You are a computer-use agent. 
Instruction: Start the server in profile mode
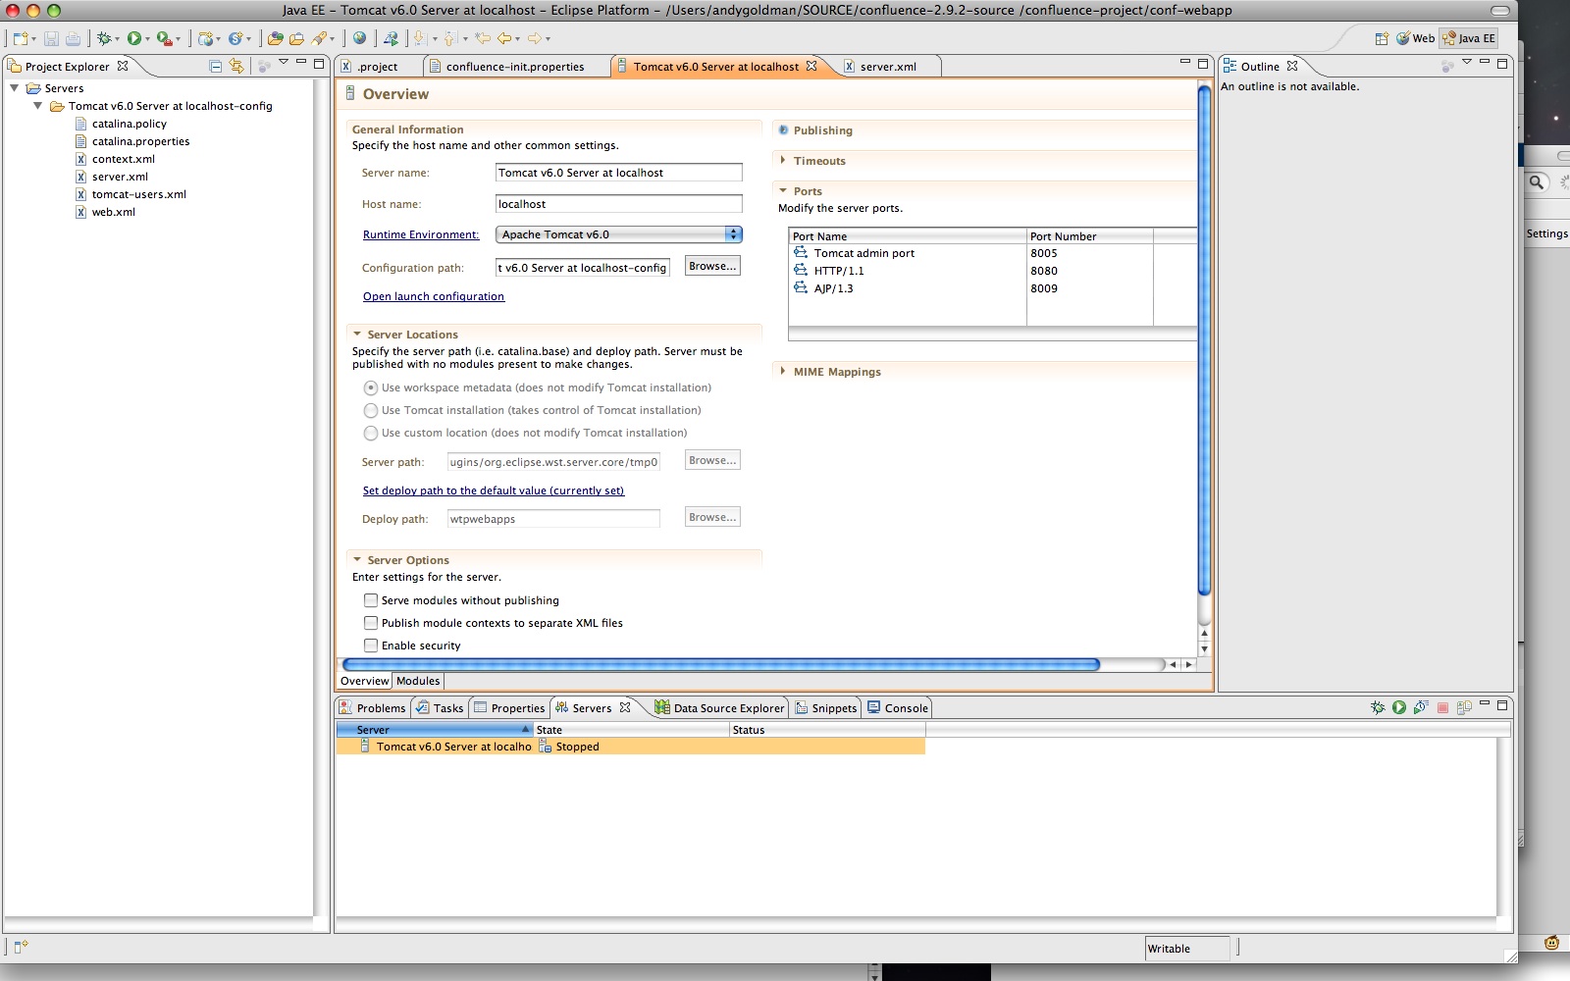1420,707
